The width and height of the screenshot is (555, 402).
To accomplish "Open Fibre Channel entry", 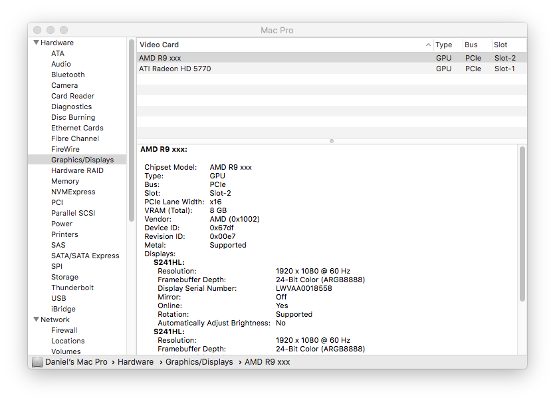I will [75, 138].
